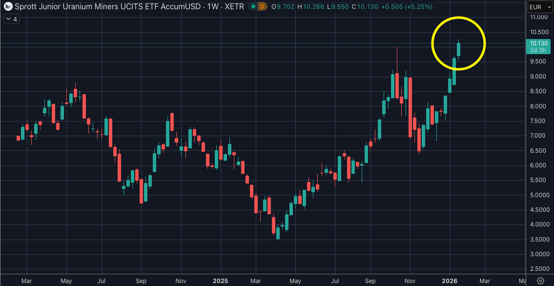Click the 9.5000 price axis label
The height and width of the screenshot is (286, 554).
(539, 61)
